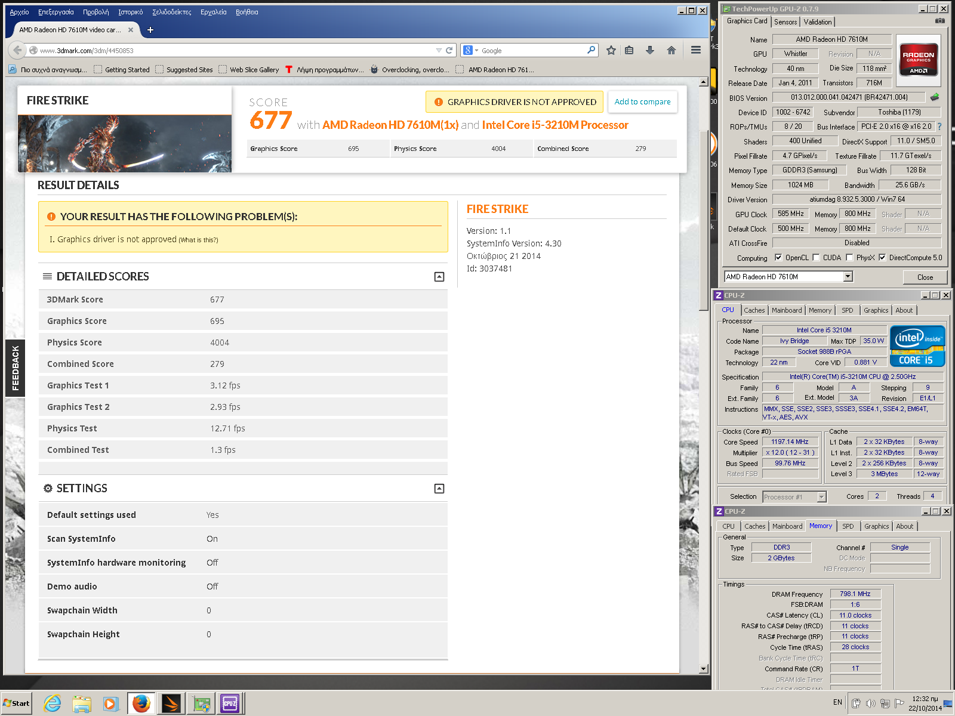The height and width of the screenshot is (716, 955).
Task: Switch to the 3DMark taskbar icon
Action: tap(171, 704)
